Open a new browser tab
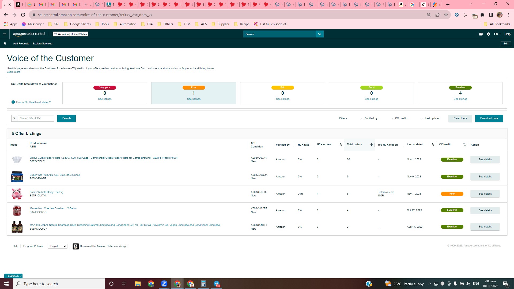 (x=448, y=5)
